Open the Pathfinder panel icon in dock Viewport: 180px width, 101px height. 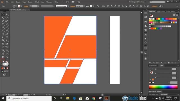(x=145, y=30)
